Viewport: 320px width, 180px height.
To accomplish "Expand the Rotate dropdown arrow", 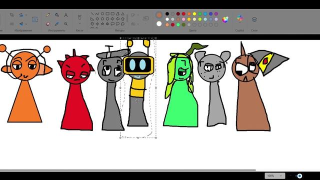I will [x=26, y=15].
